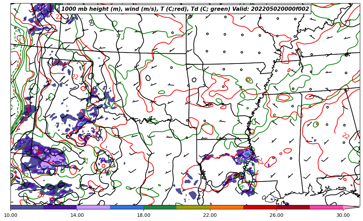Image resolution: width=363 pixels, height=221 pixels.
Task: Click the light lavender 14–16 colorbar segment
Action: [x=93, y=207]
